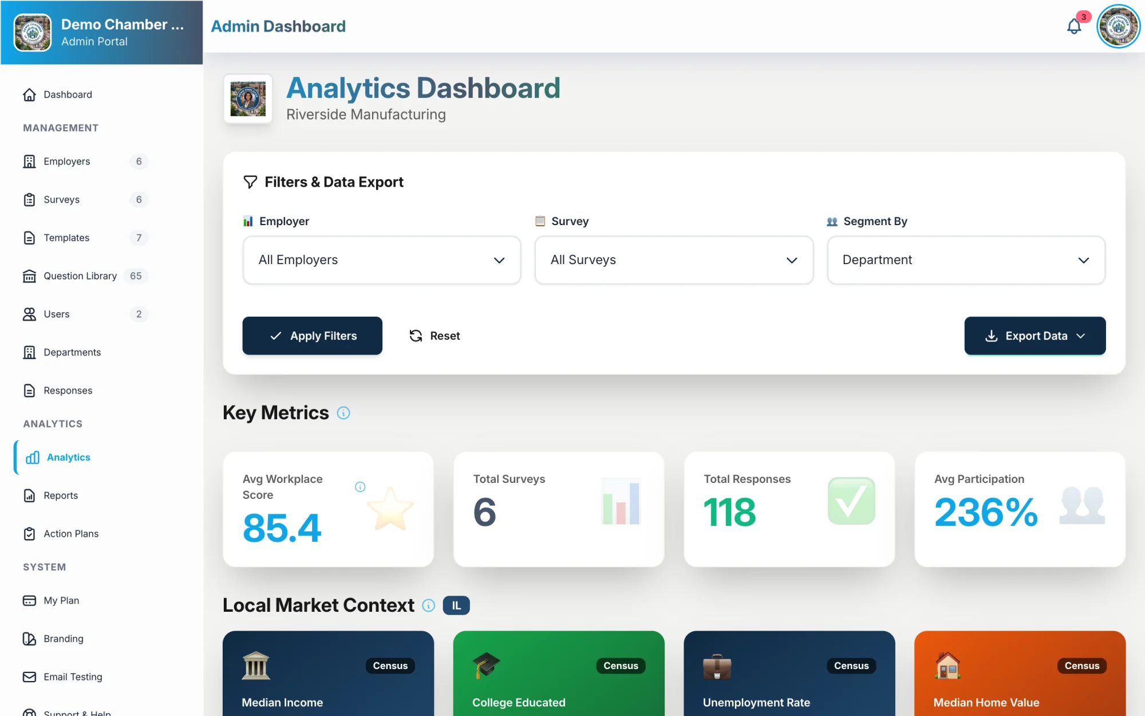The image size is (1145, 716).
Task: Click the Census badge on Unemployment Rate
Action: point(851,666)
